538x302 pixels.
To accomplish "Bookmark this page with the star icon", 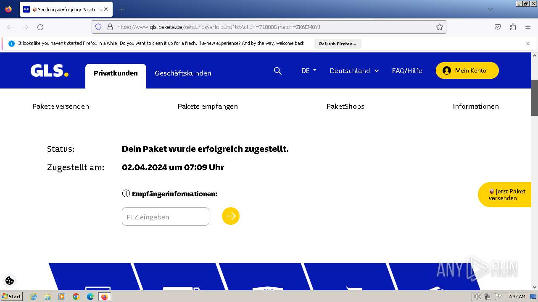I will pos(440,27).
